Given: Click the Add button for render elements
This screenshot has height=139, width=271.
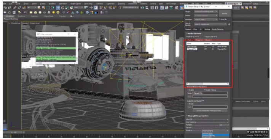Looking at the screenshot, I should click(190, 40).
